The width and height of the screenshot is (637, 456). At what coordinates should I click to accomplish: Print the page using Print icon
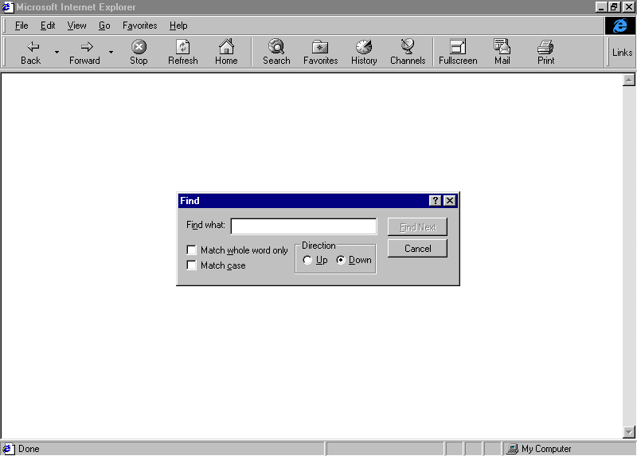[x=545, y=47]
